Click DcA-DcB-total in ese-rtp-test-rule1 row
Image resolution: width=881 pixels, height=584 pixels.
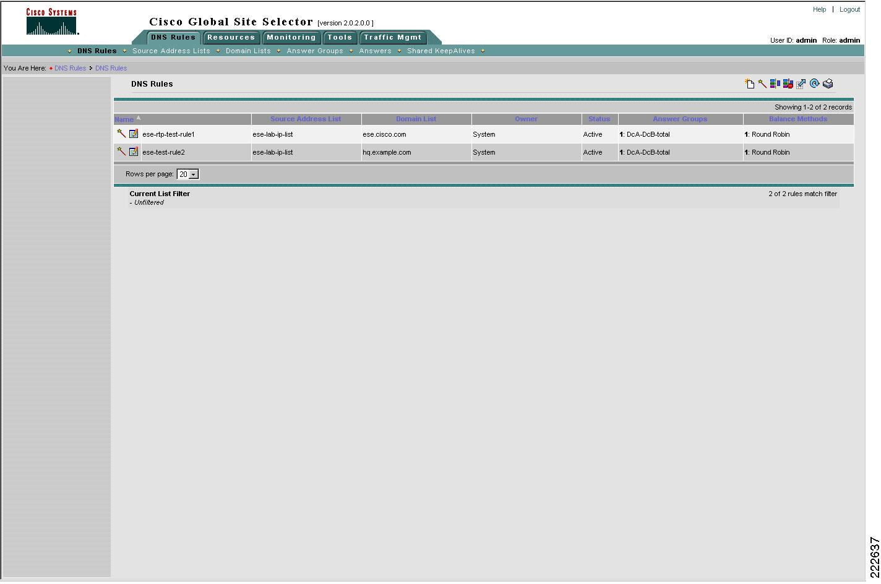[648, 134]
